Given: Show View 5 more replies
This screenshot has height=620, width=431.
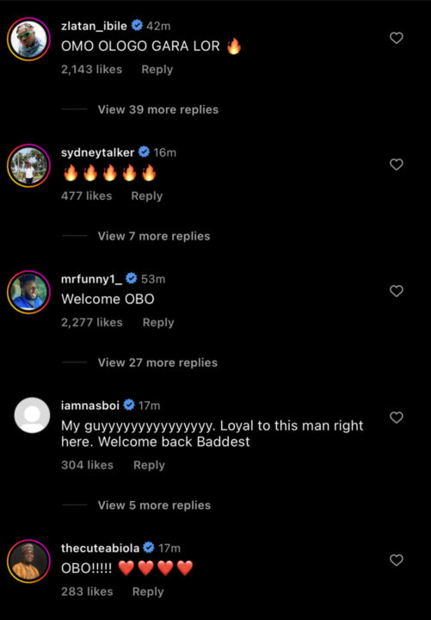Looking at the screenshot, I should (x=154, y=505).
